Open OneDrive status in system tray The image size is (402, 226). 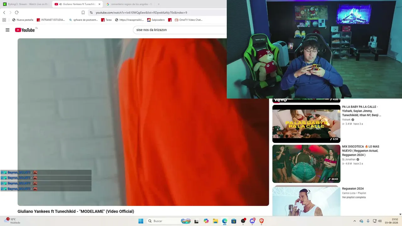(361, 221)
